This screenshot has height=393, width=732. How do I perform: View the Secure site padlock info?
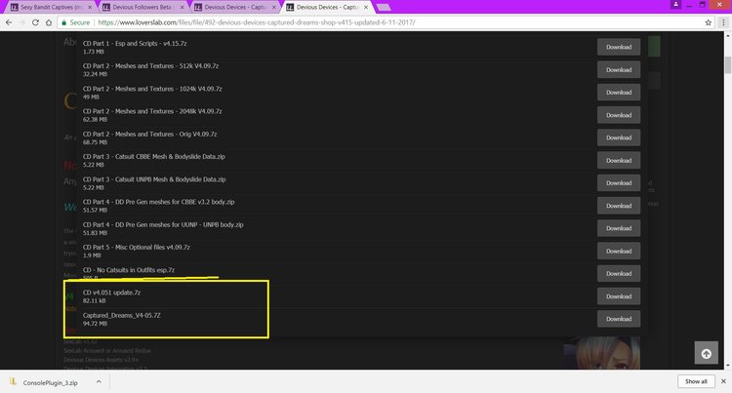[75, 22]
